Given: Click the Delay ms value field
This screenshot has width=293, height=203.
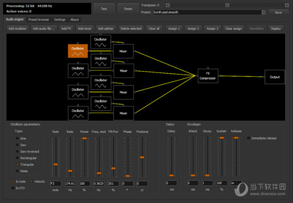Looking at the screenshot, I should point(172,183).
